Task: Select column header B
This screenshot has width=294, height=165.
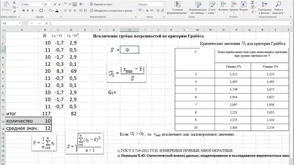Action: pyautogui.click(x=45, y=30)
